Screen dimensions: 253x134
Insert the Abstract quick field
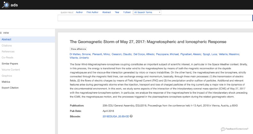(107, 12)
